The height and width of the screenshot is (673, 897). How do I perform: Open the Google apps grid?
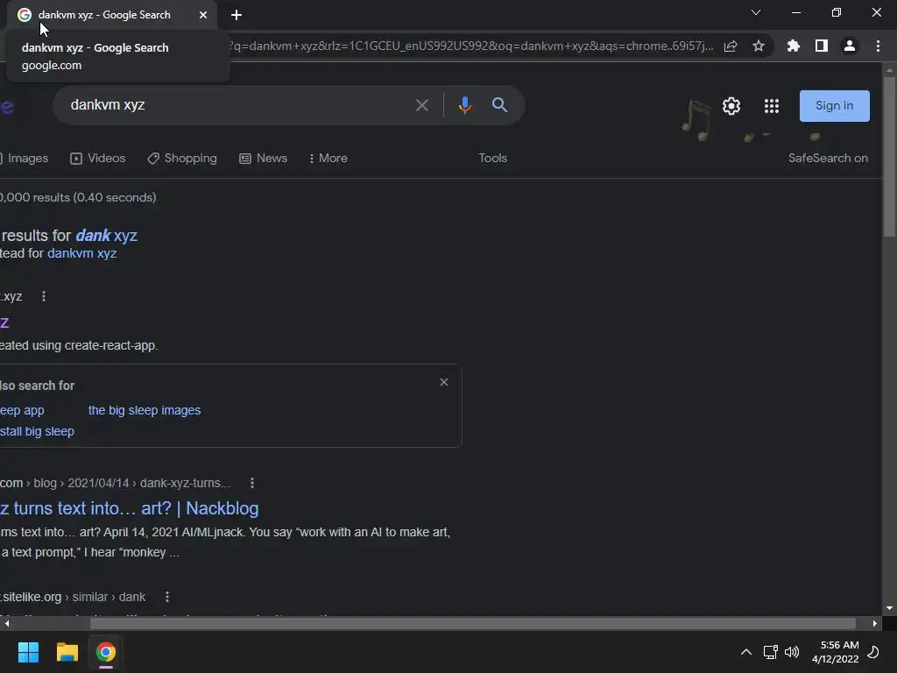point(772,106)
